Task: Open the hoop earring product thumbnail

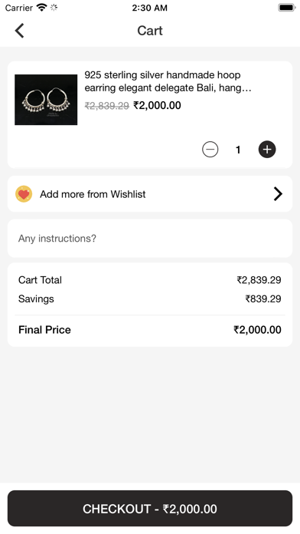Action: click(x=46, y=100)
